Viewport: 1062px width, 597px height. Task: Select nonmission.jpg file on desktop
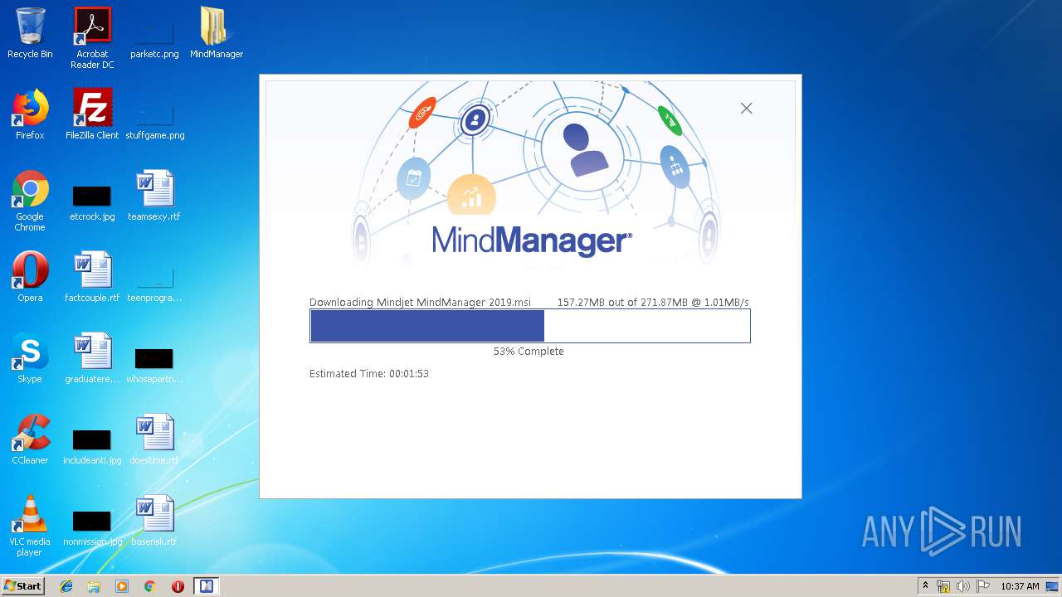[92, 527]
